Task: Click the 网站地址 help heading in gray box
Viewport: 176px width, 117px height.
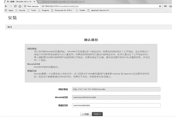Action: [32, 49]
